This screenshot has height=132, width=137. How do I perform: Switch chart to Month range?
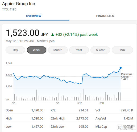(58, 50)
